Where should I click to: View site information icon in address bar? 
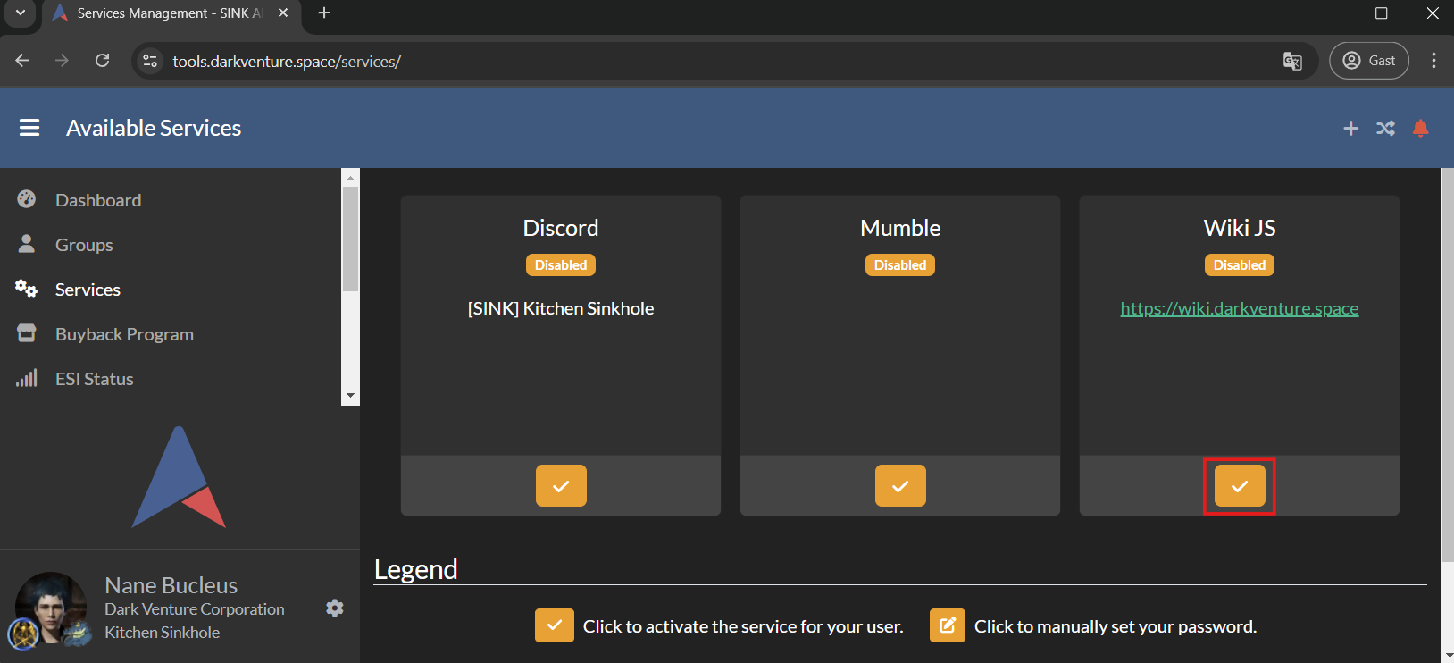coord(150,61)
